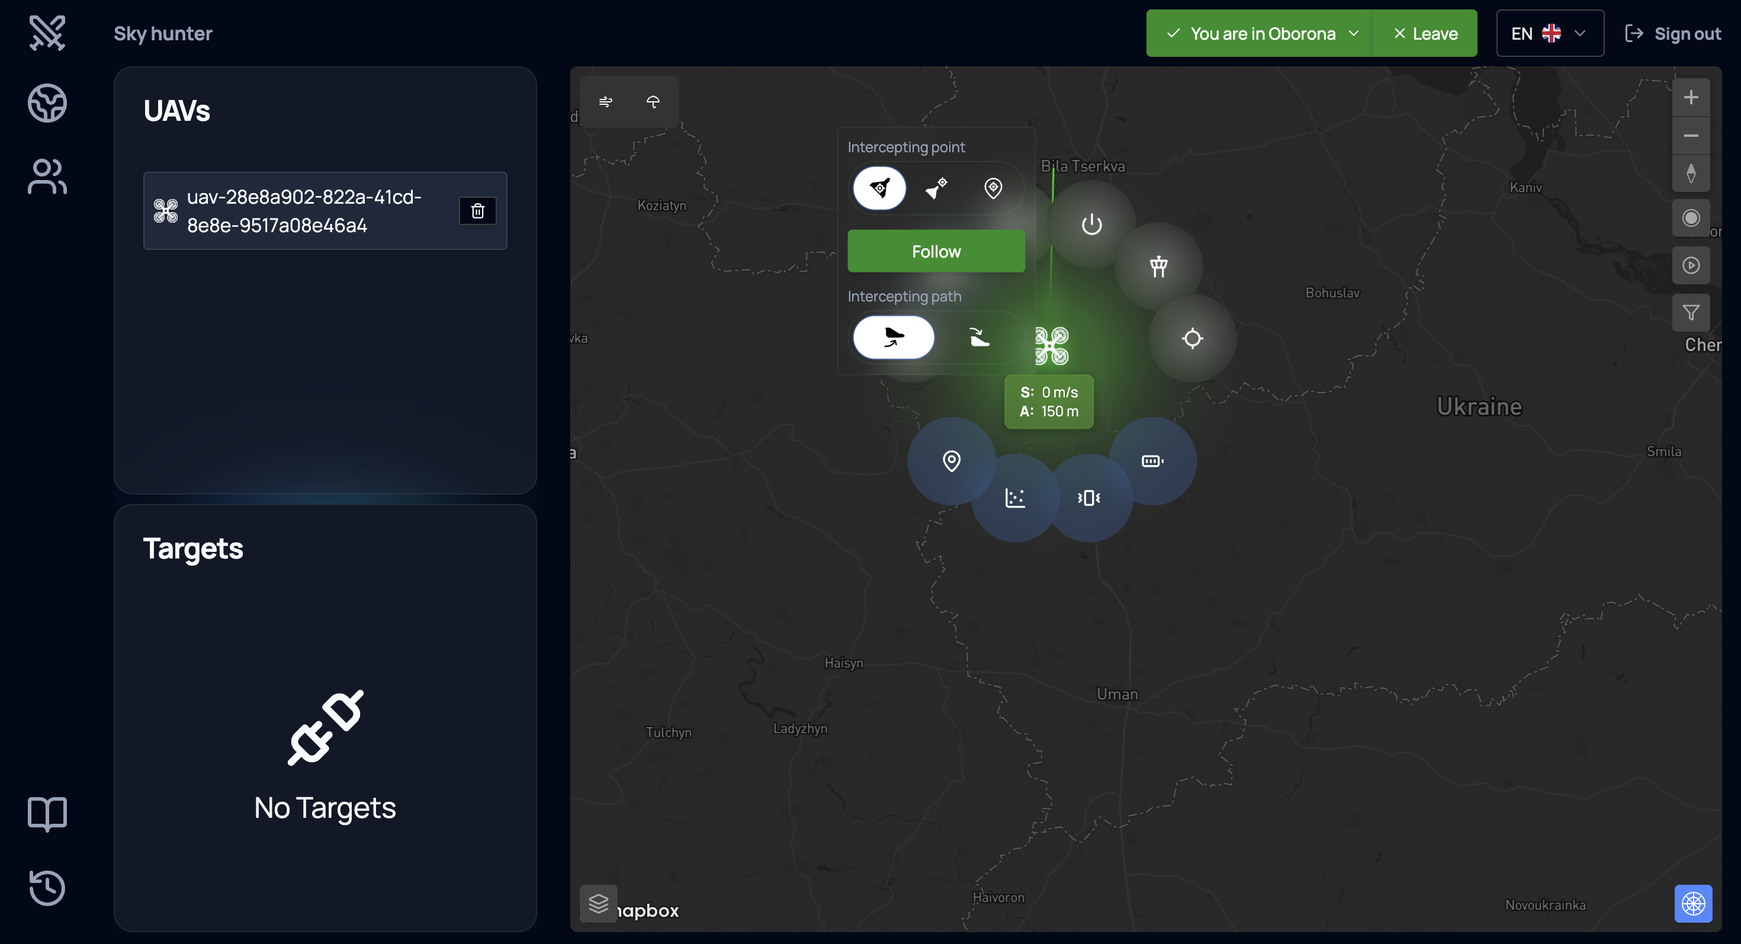Open the scatter chart radial button
This screenshot has height=944, width=1741.
[1015, 498]
